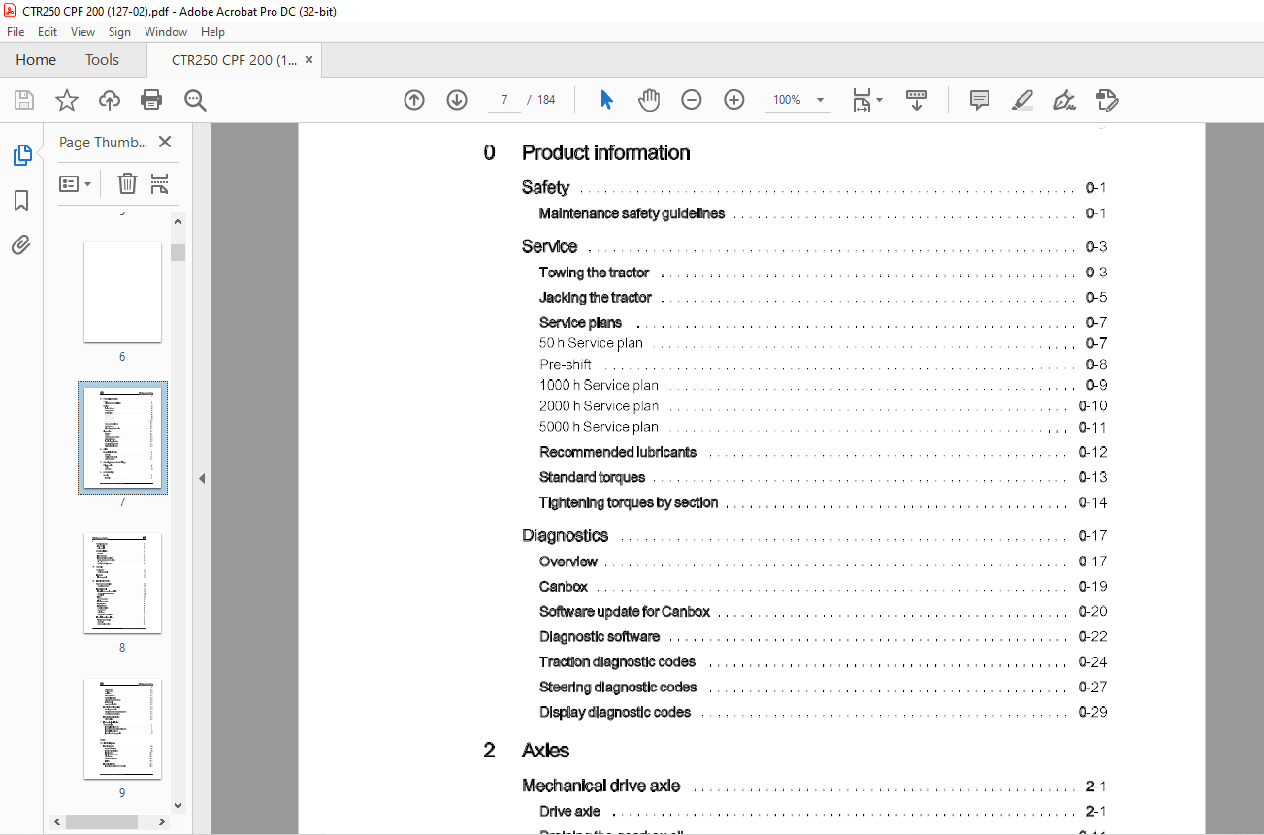Click 'Standard torques' contents entry

[x=592, y=477]
